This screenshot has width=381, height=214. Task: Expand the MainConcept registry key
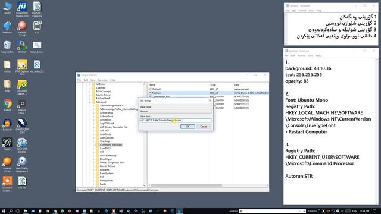(x=90, y=91)
